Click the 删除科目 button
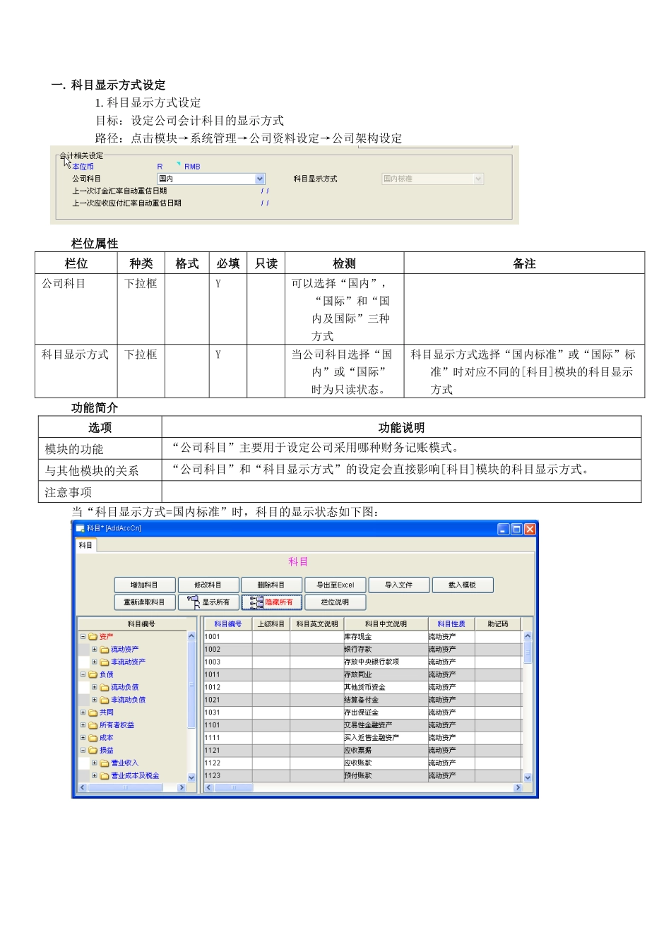 pyautogui.click(x=271, y=585)
